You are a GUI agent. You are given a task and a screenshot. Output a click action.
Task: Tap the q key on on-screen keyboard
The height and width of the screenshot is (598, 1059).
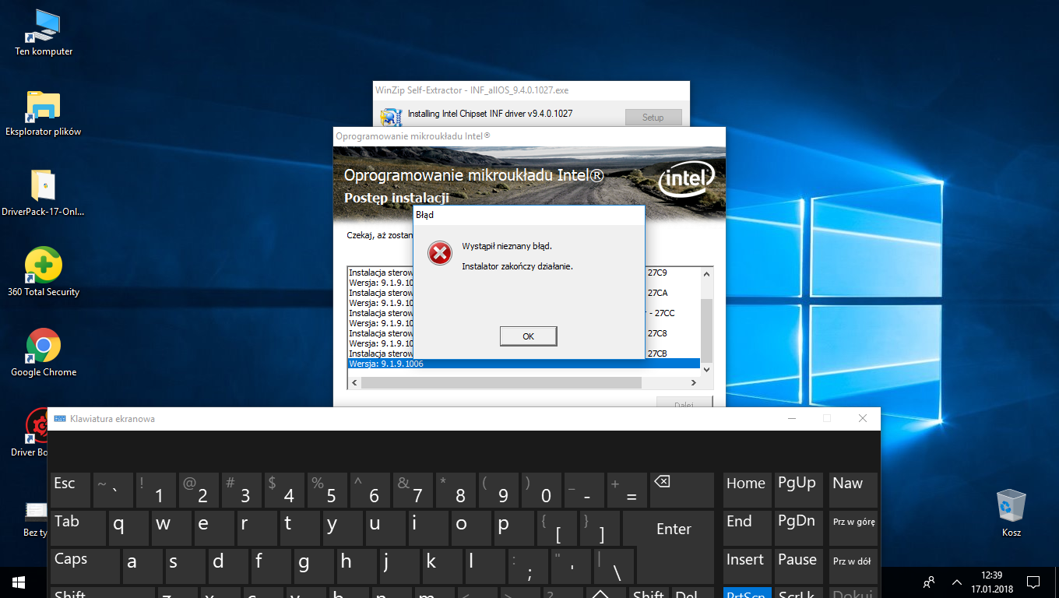128,529
